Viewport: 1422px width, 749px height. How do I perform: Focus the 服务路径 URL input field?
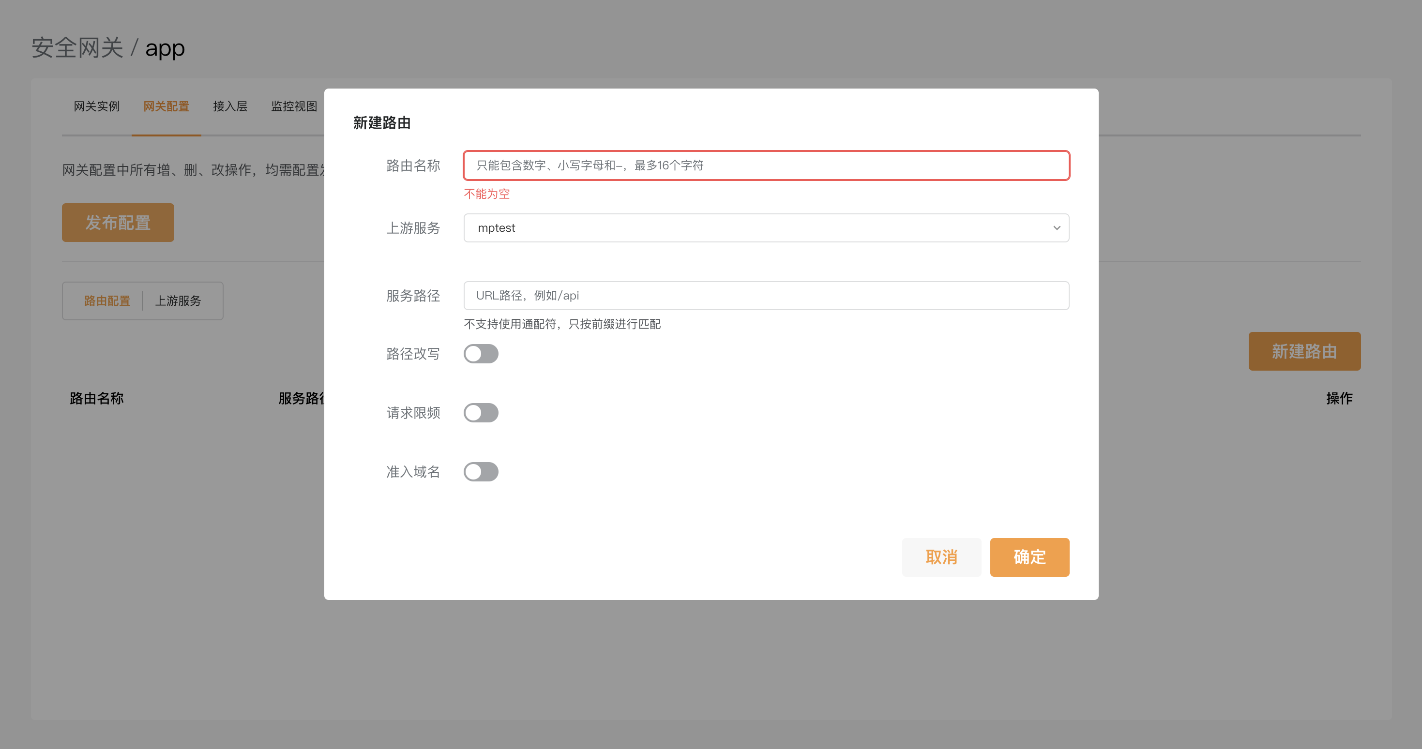coord(765,296)
